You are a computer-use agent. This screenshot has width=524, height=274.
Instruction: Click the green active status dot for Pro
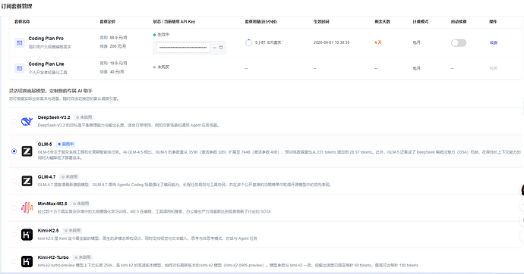pos(154,35)
